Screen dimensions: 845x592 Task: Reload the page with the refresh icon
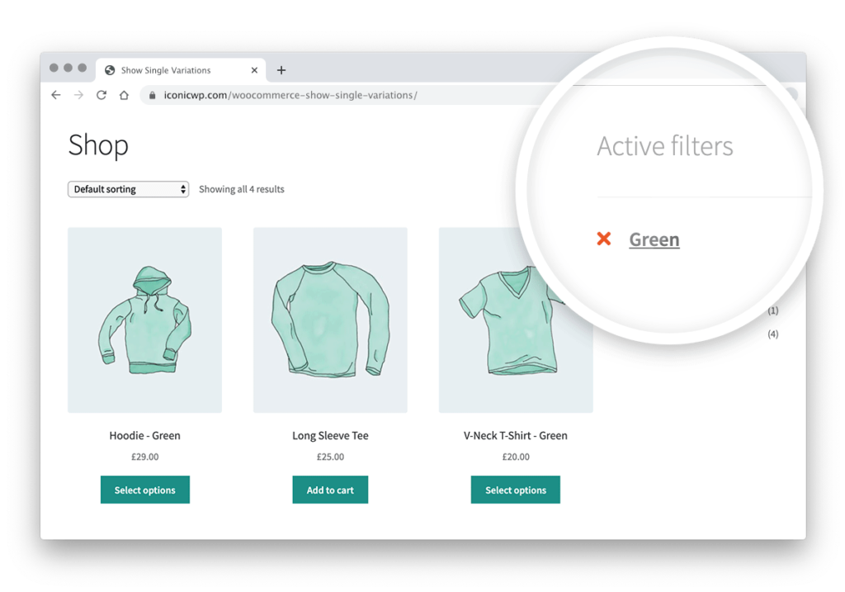pos(101,95)
